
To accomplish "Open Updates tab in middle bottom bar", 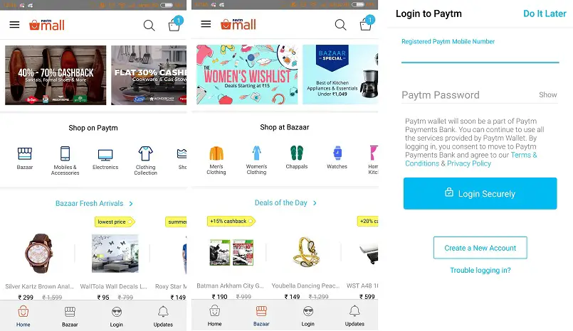I will 354,315.
